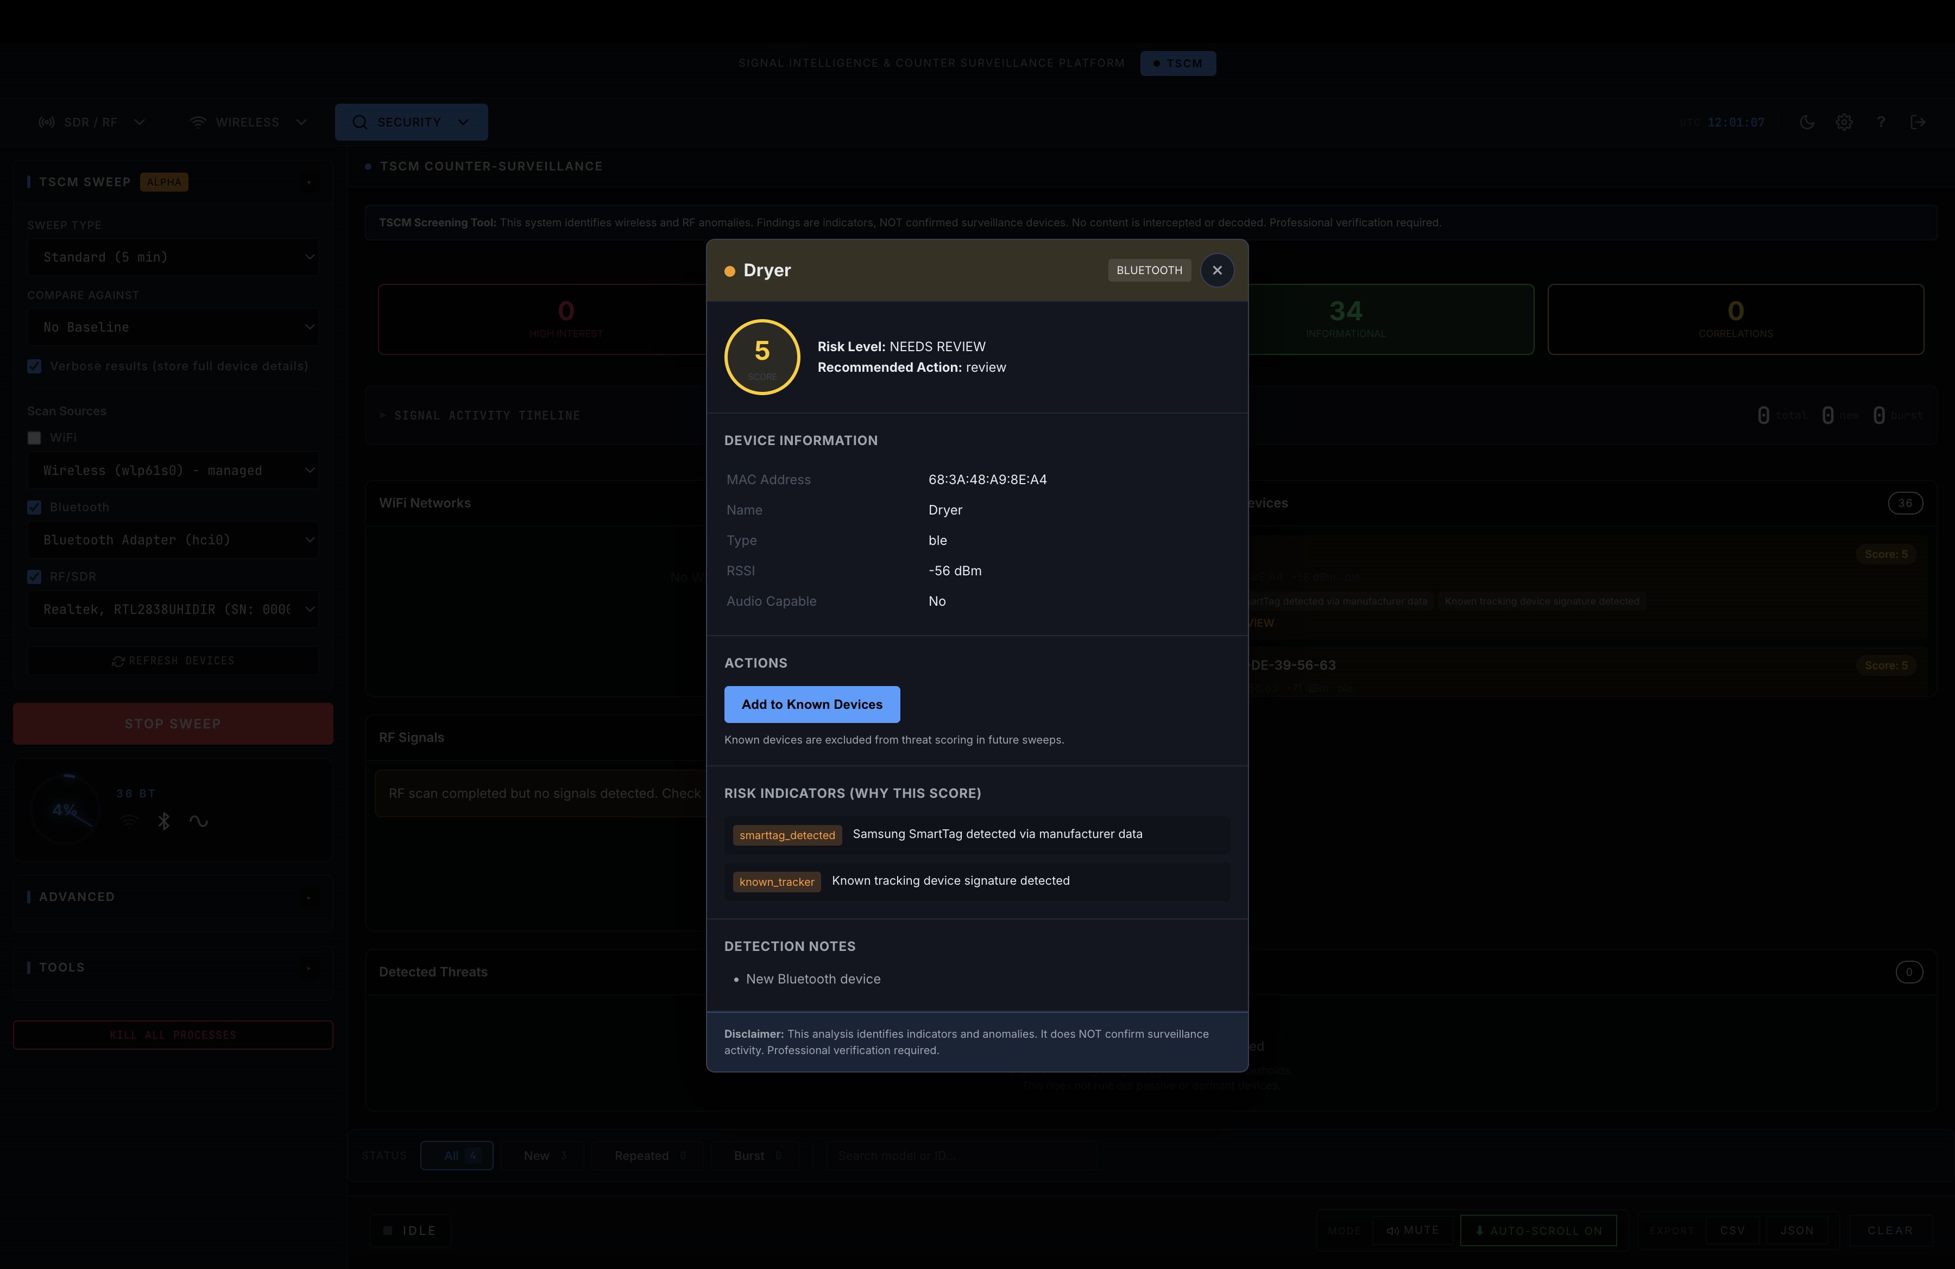Image resolution: width=1955 pixels, height=1269 pixels.
Task: Enable the WiFi scan source checkbox
Action: [x=35, y=437]
